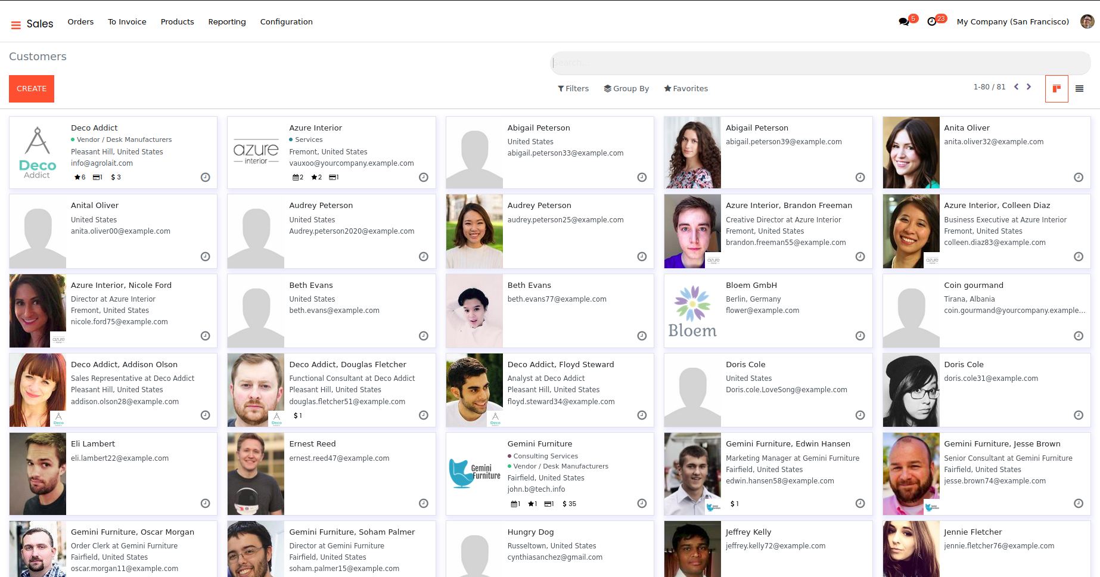Click the user avatar in the top bar
1100x577 pixels.
tap(1087, 22)
